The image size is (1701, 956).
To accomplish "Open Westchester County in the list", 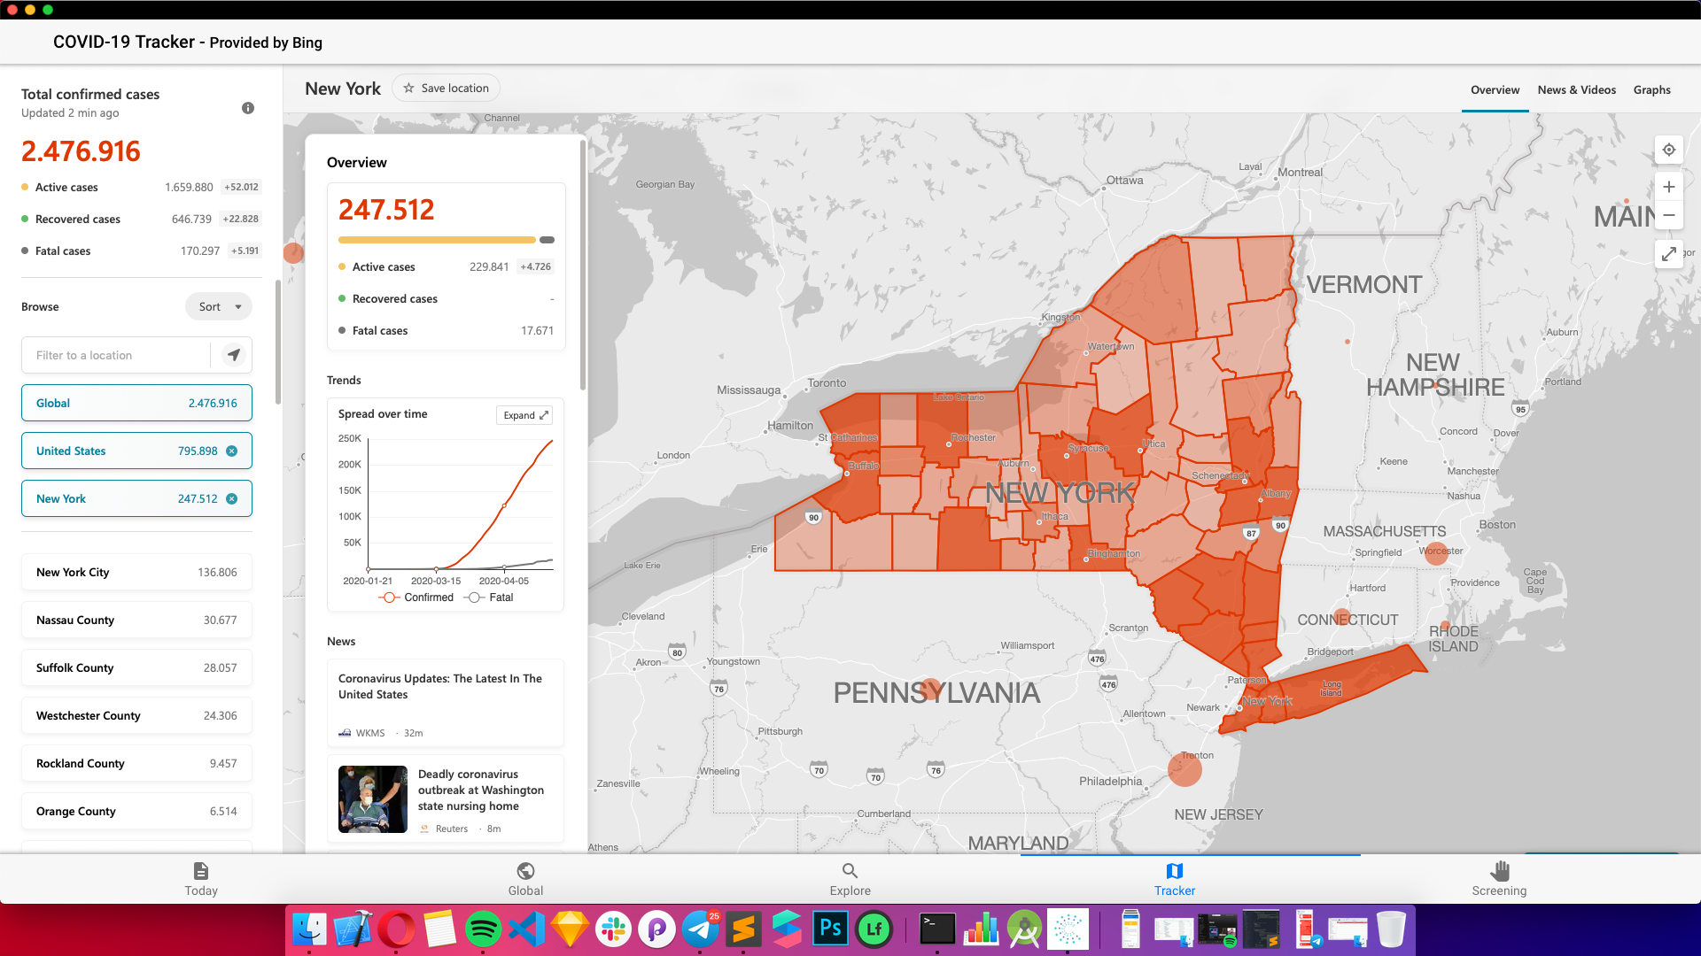I will click(136, 715).
